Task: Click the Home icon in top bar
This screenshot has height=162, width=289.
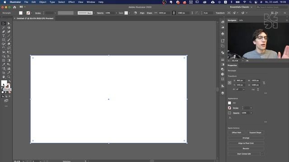Action: pos(14,7)
